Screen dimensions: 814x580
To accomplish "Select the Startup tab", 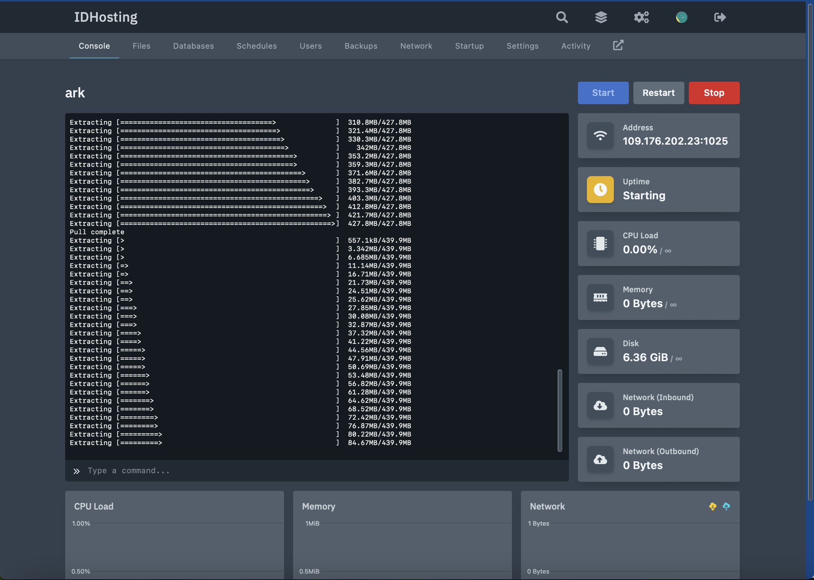I will [469, 46].
